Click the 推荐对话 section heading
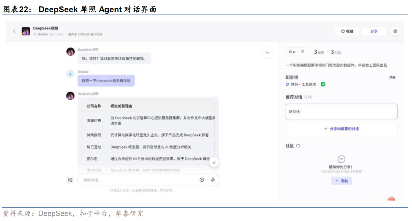The image size is (412, 221). tap(294, 97)
